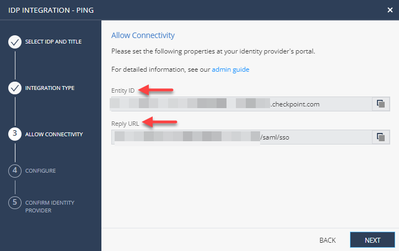Go back with the Back button
The height and width of the screenshot is (251, 399).
[x=327, y=240]
